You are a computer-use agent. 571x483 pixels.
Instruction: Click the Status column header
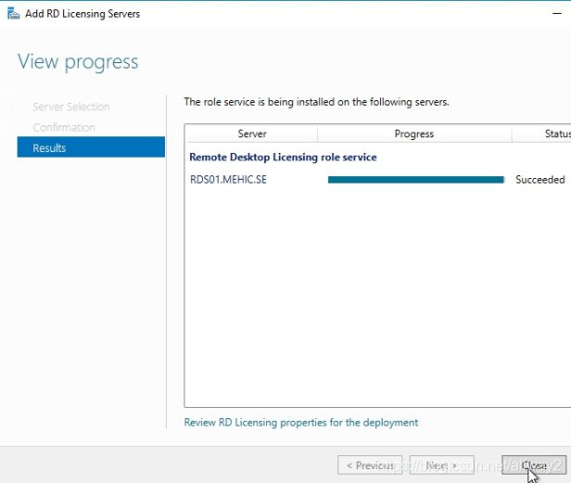pyautogui.click(x=541, y=133)
